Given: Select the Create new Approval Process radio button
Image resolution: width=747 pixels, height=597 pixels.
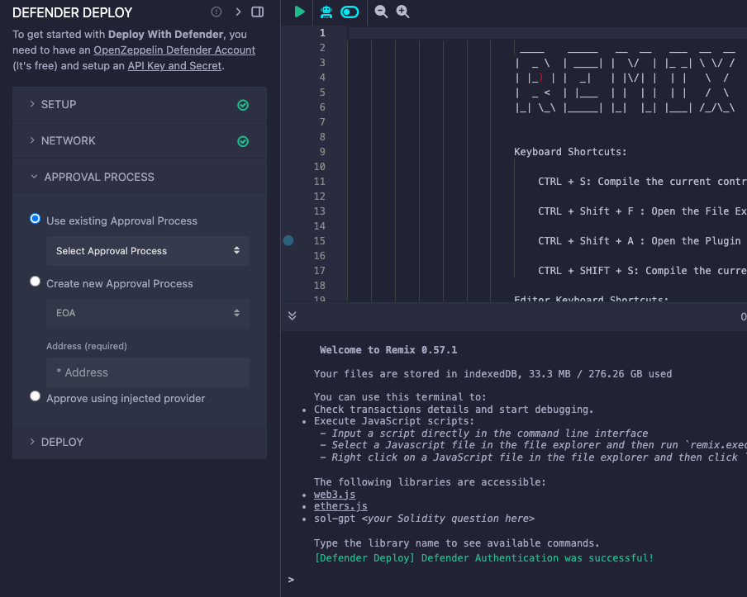Looking at the screenshot, I should click(x=35, y=281).
